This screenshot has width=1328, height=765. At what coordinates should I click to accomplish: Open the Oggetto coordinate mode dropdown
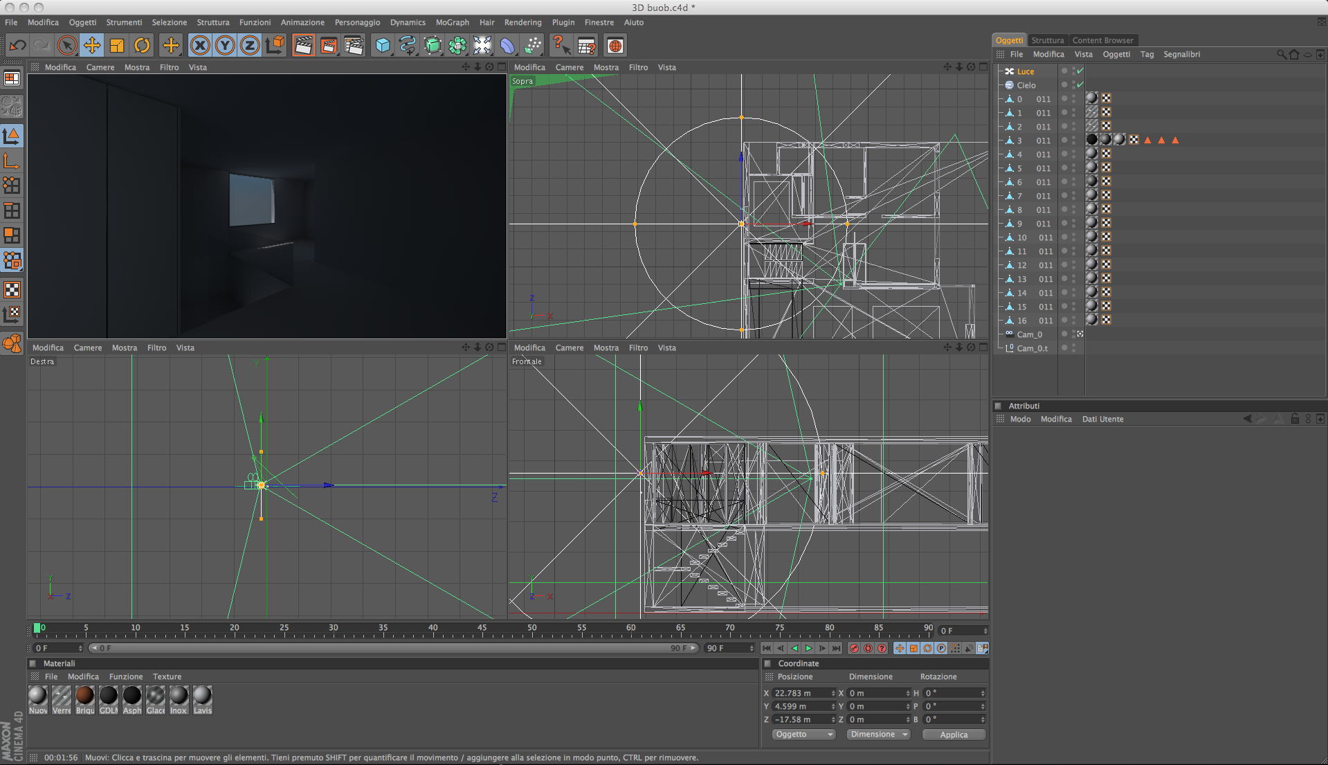click(803, 735)
